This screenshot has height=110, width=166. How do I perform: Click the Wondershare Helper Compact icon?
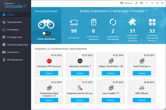49,88
